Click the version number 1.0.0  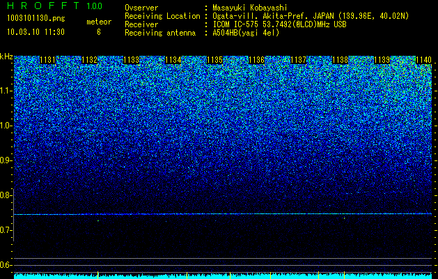(94, 6)
